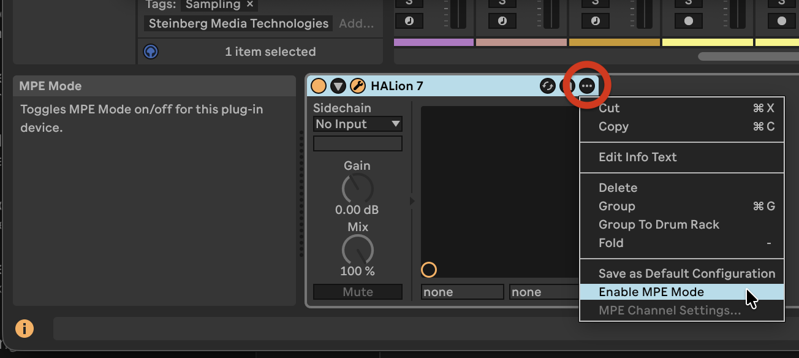Click the pink track color strip

click(x=521, y=42)
